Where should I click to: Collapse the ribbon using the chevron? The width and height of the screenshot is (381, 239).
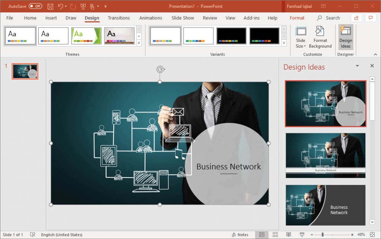(375, 54)
